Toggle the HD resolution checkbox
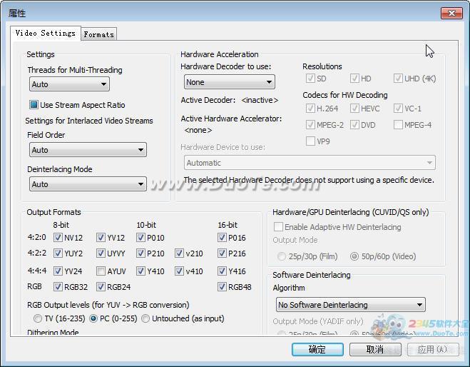 click(354, 79)
